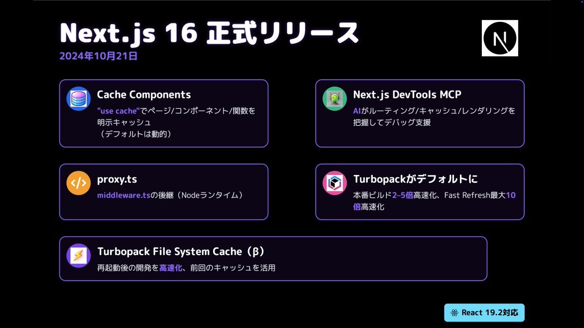Click the Fast Refresh text

[466, 195]
